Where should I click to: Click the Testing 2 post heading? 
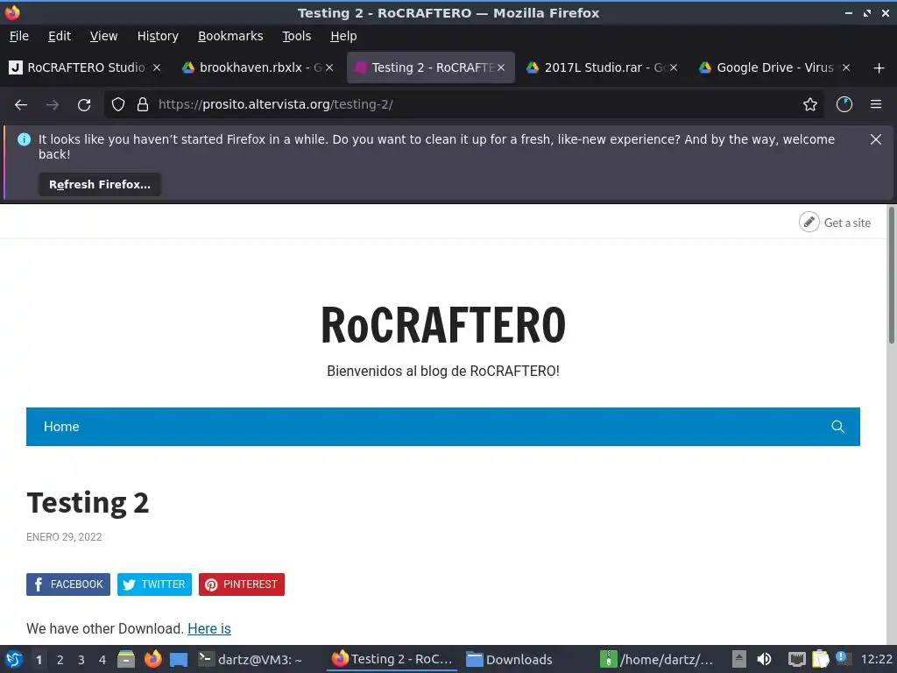[x=88, y=503]
